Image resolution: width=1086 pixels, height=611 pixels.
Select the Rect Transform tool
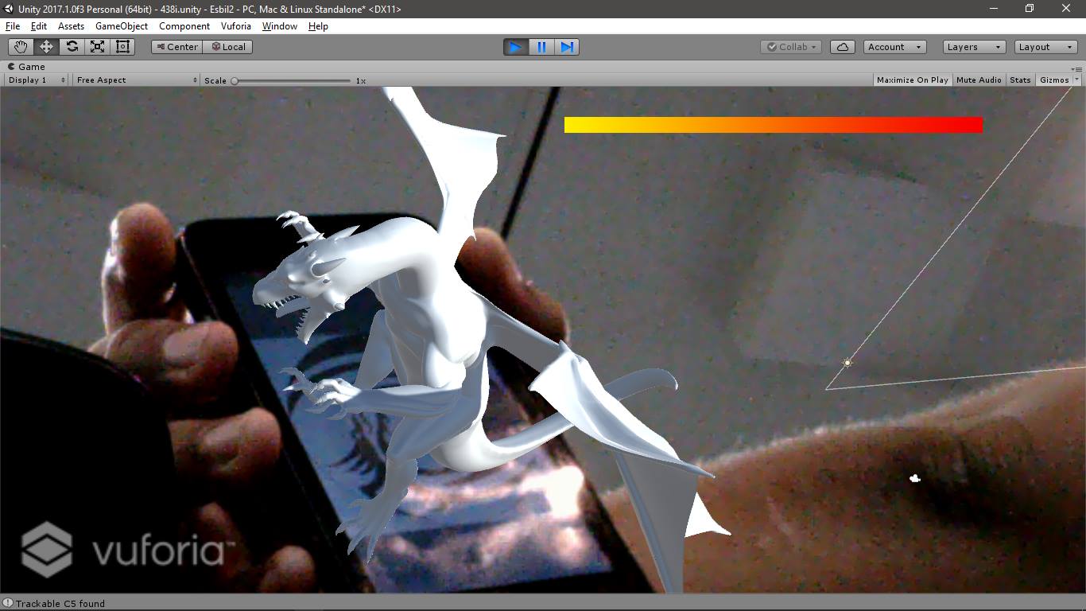(x=122, y=47)
